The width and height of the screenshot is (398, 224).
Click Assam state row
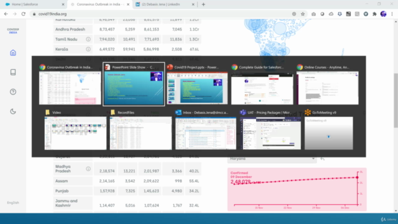(x=127, y=181)
